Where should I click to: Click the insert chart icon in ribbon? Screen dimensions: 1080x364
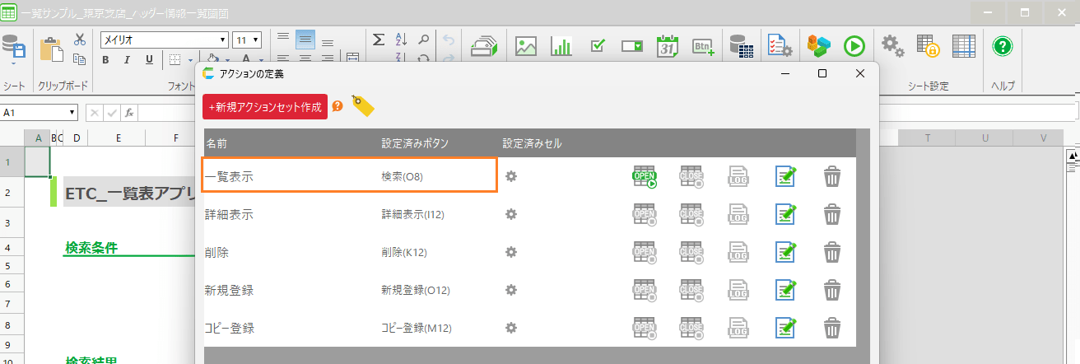561,46
